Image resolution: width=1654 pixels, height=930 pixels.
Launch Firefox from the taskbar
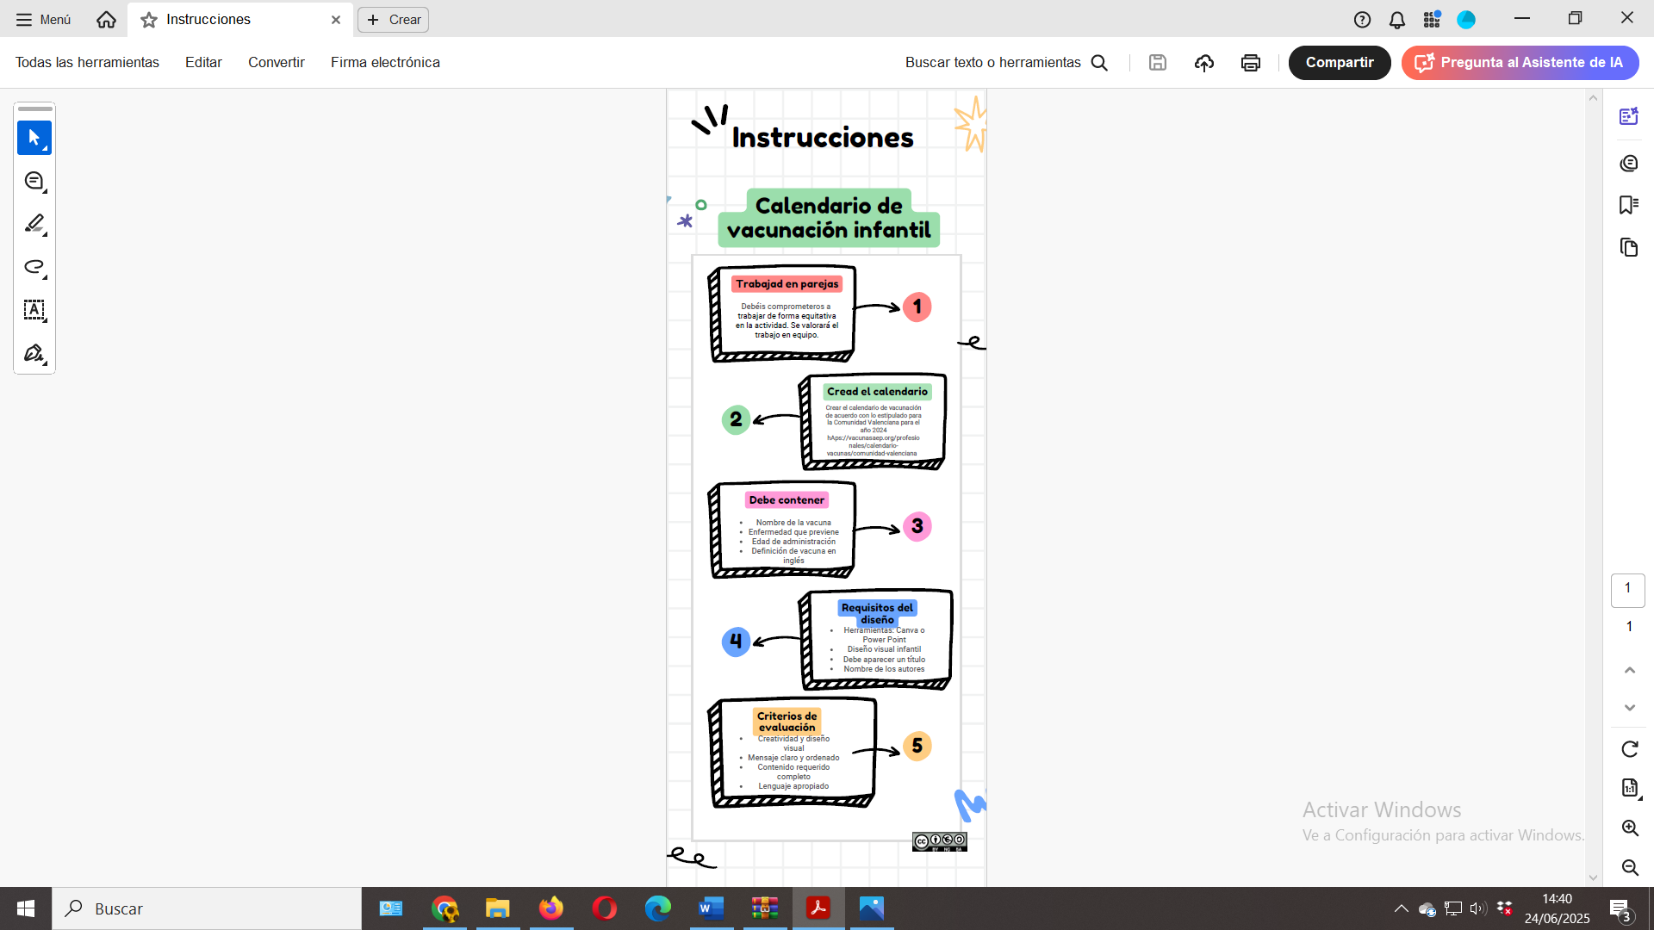[x=551, y=908]
